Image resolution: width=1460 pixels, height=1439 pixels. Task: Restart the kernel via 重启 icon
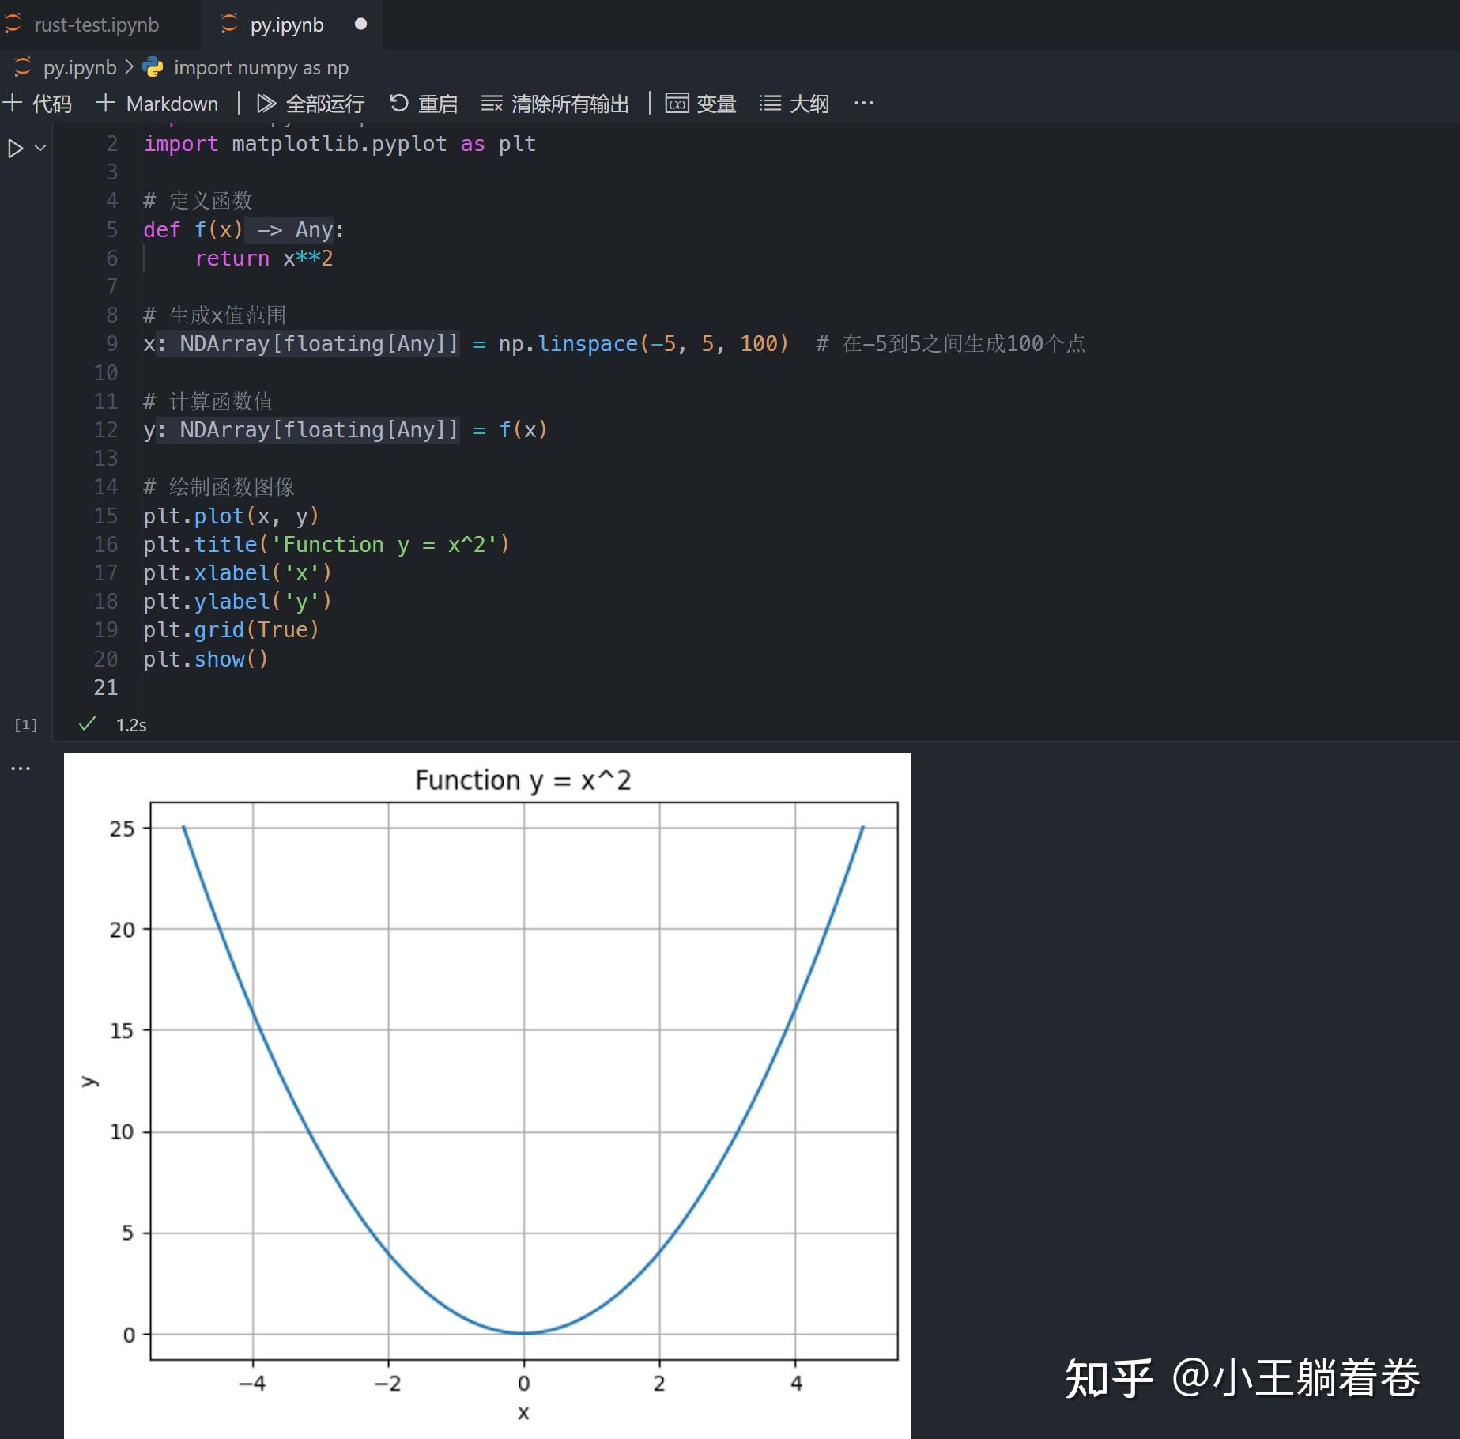pos(398,103)
